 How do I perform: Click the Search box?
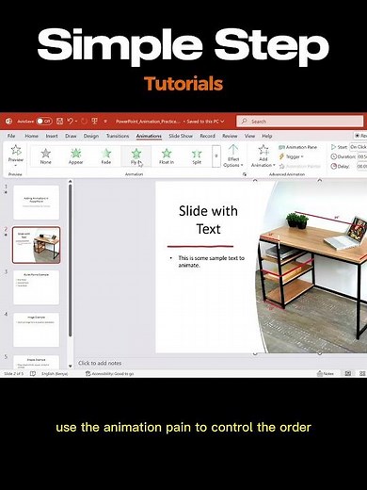tap(300, 122)
